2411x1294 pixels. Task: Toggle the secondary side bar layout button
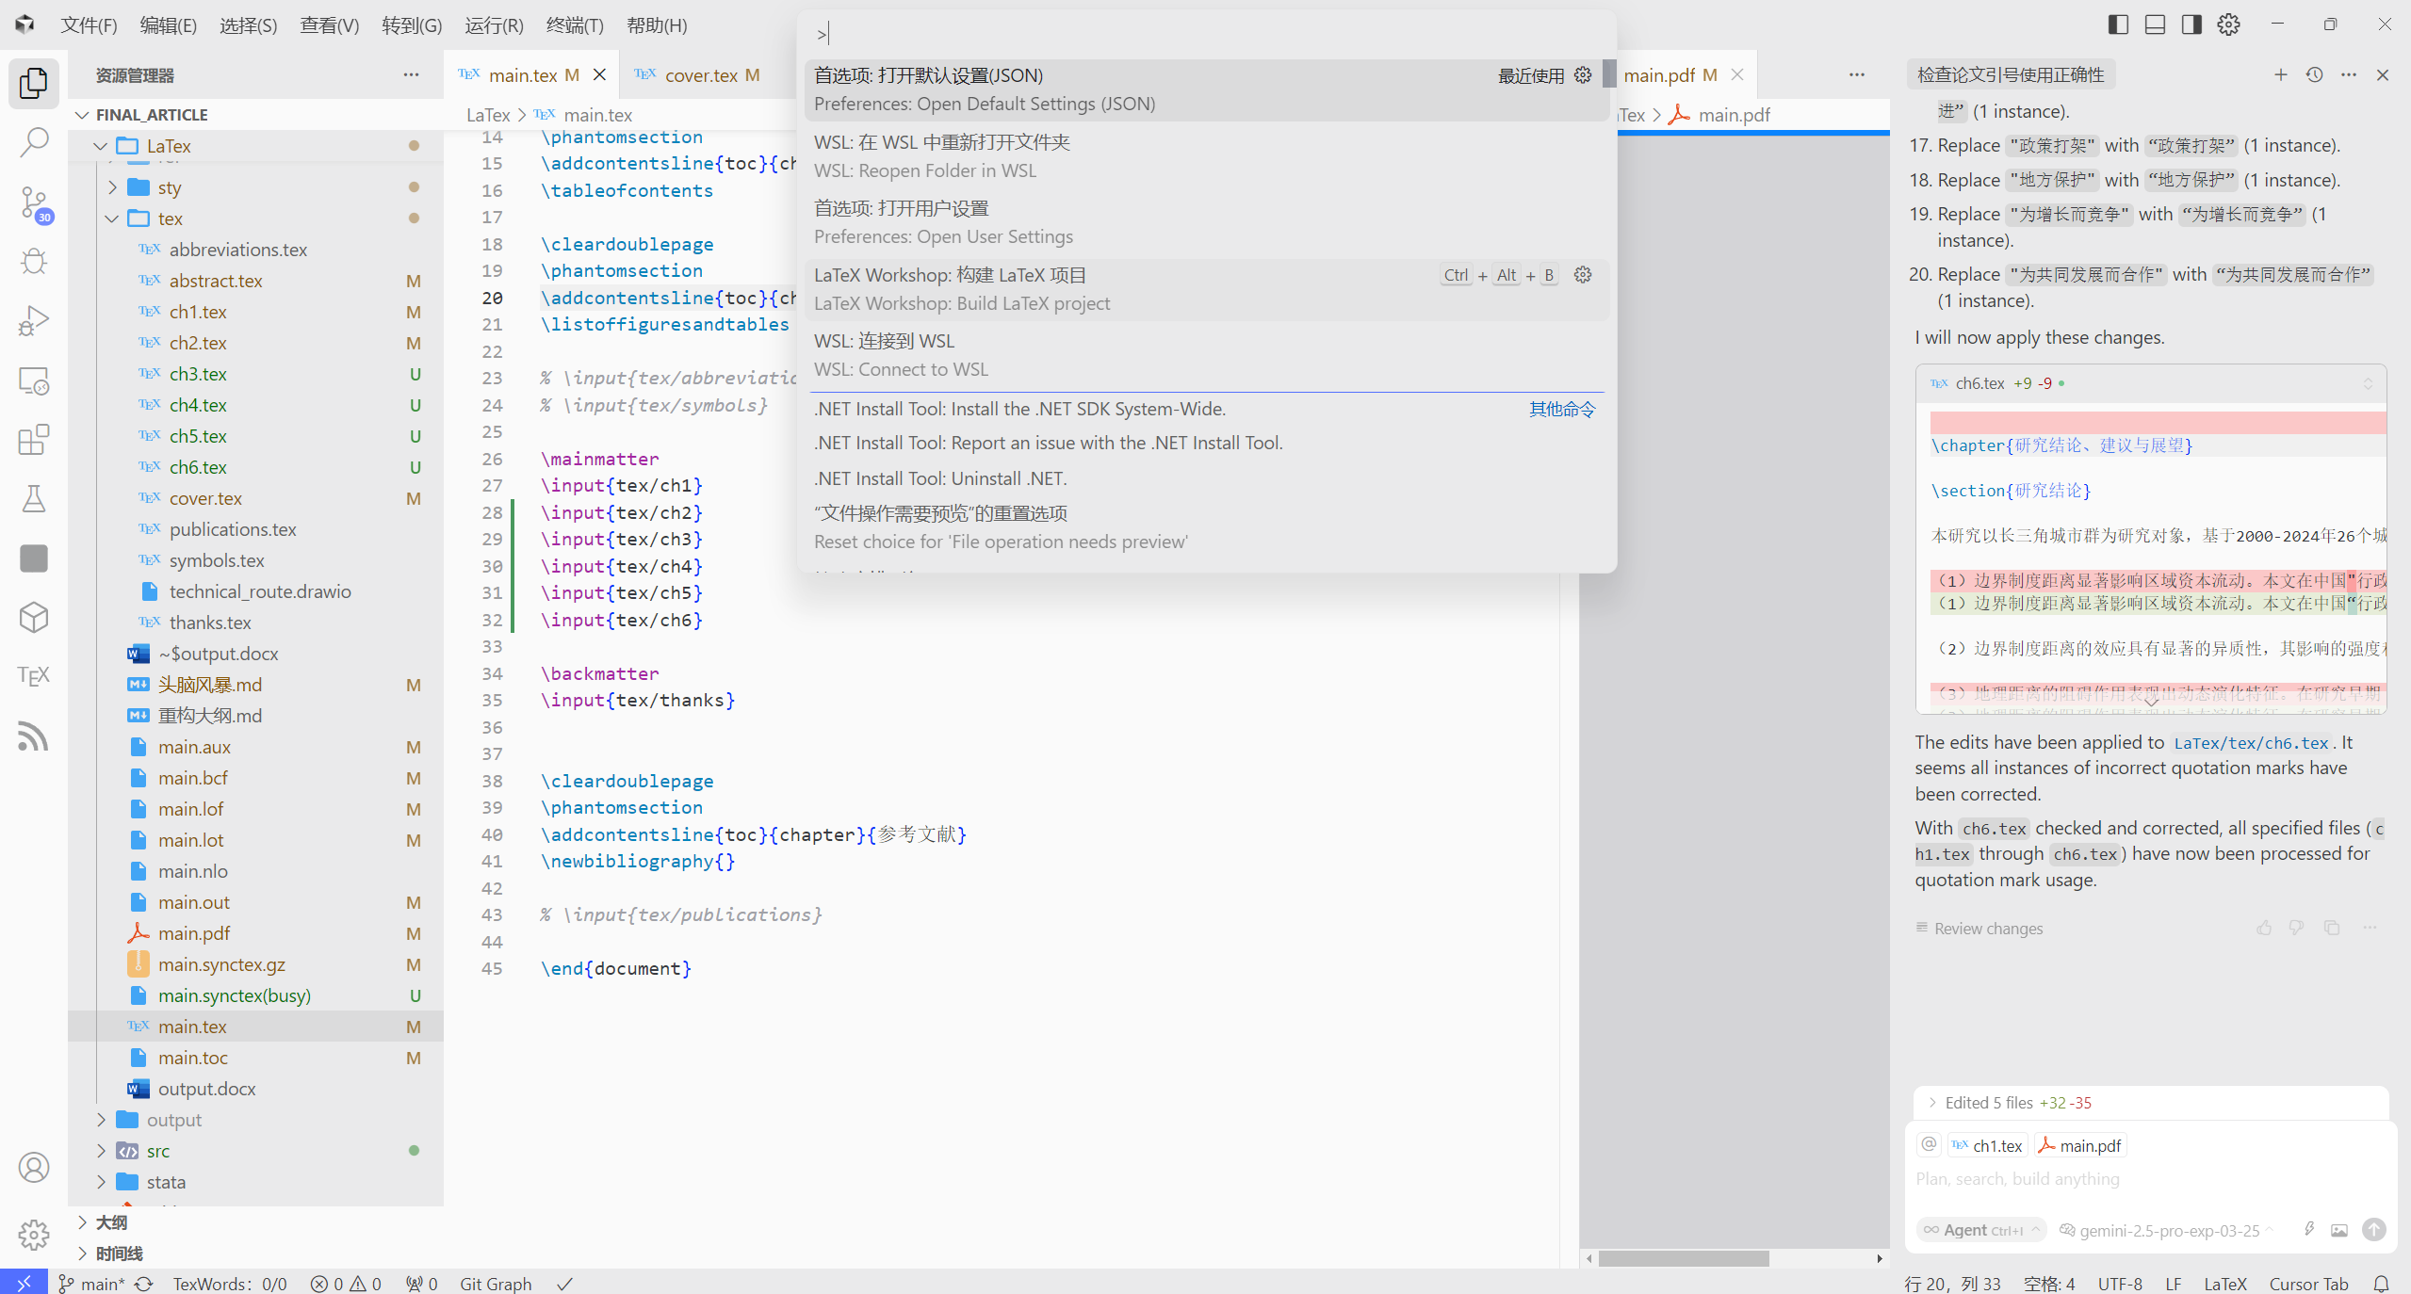point(2191,24)
